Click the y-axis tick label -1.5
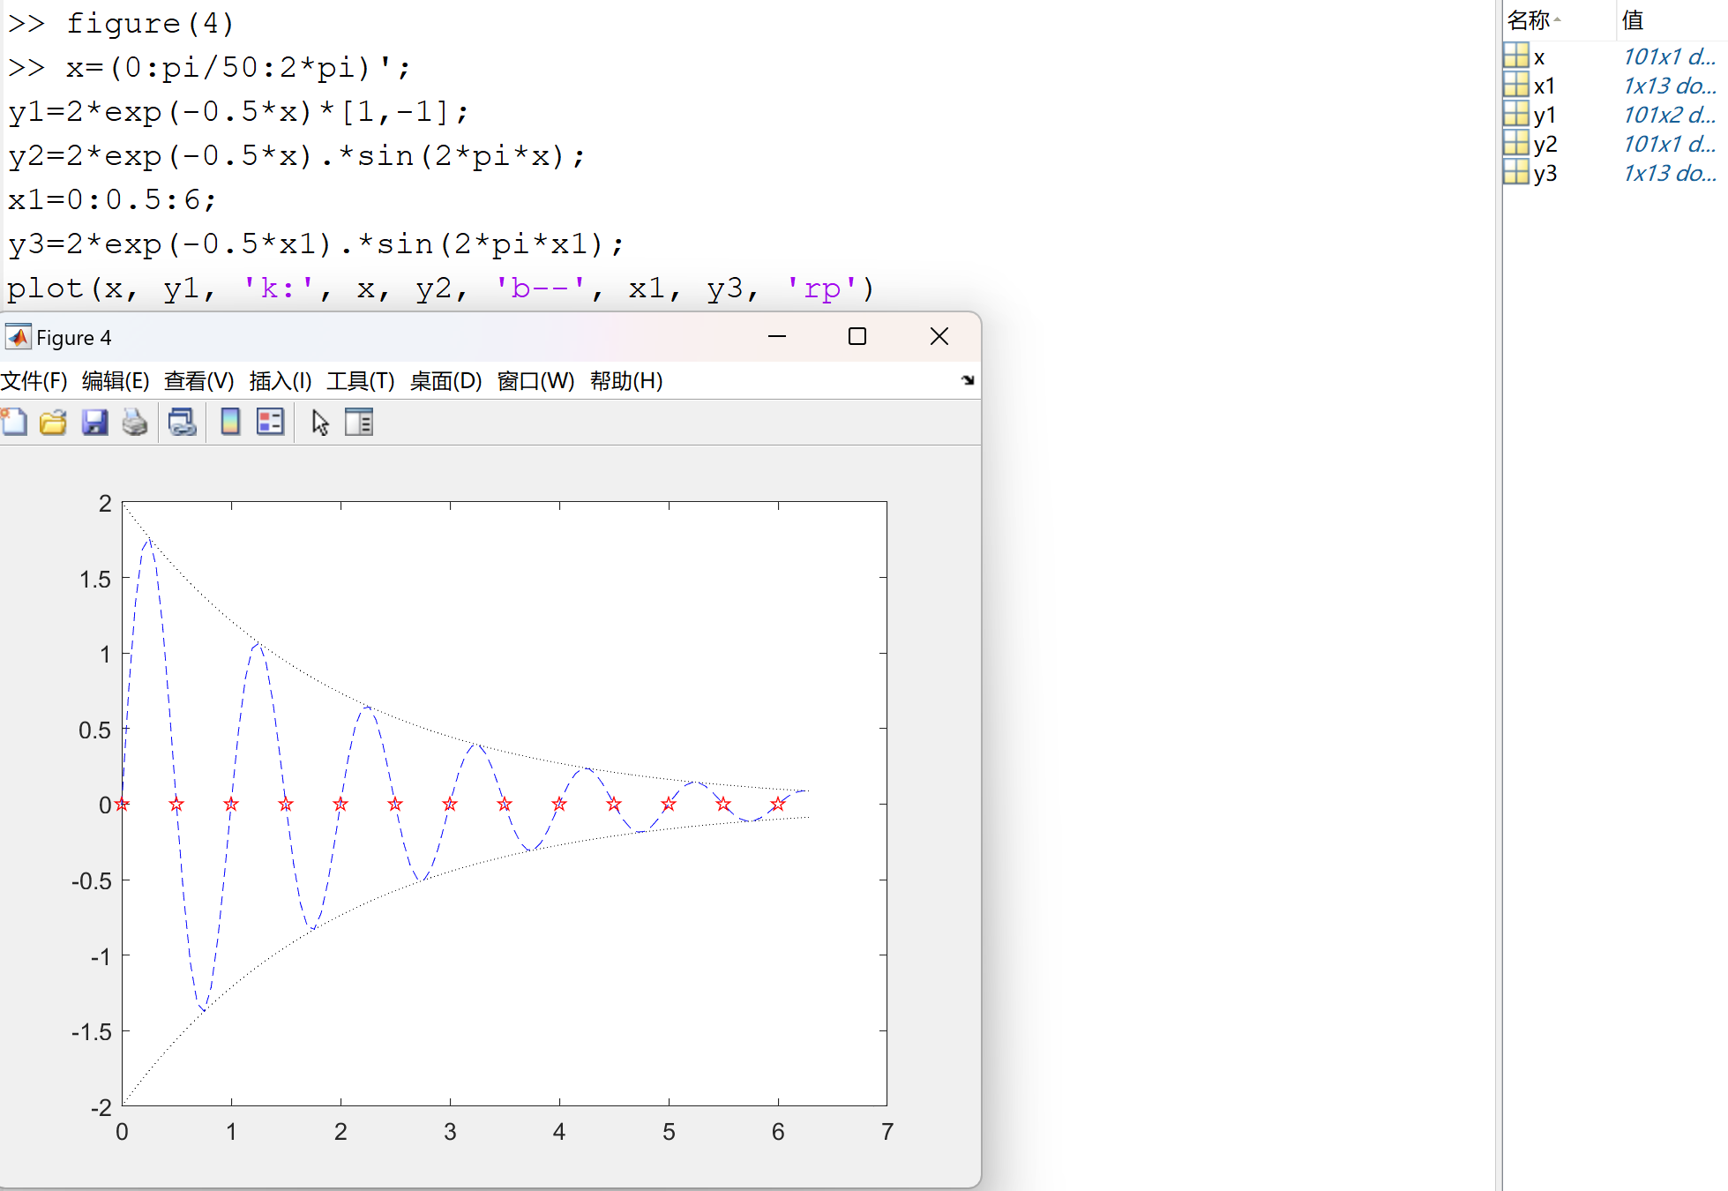Viewport: 1728px width, 1191px height. pos(91,1031)
